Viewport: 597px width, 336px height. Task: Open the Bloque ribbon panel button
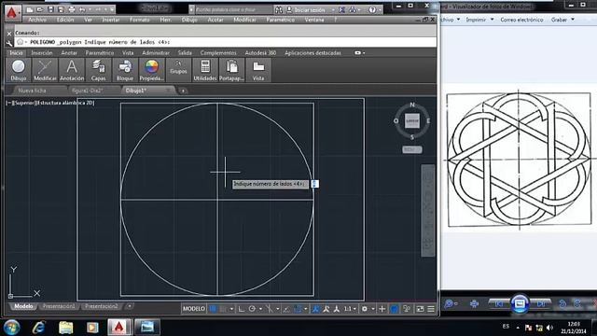125,70
